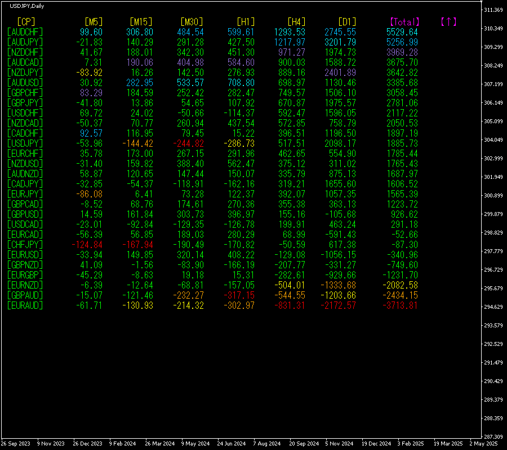The width and height of the screenshot is (507, 450).
Task: Select the [GBPNZD] pair label
Action: (25, 265)
